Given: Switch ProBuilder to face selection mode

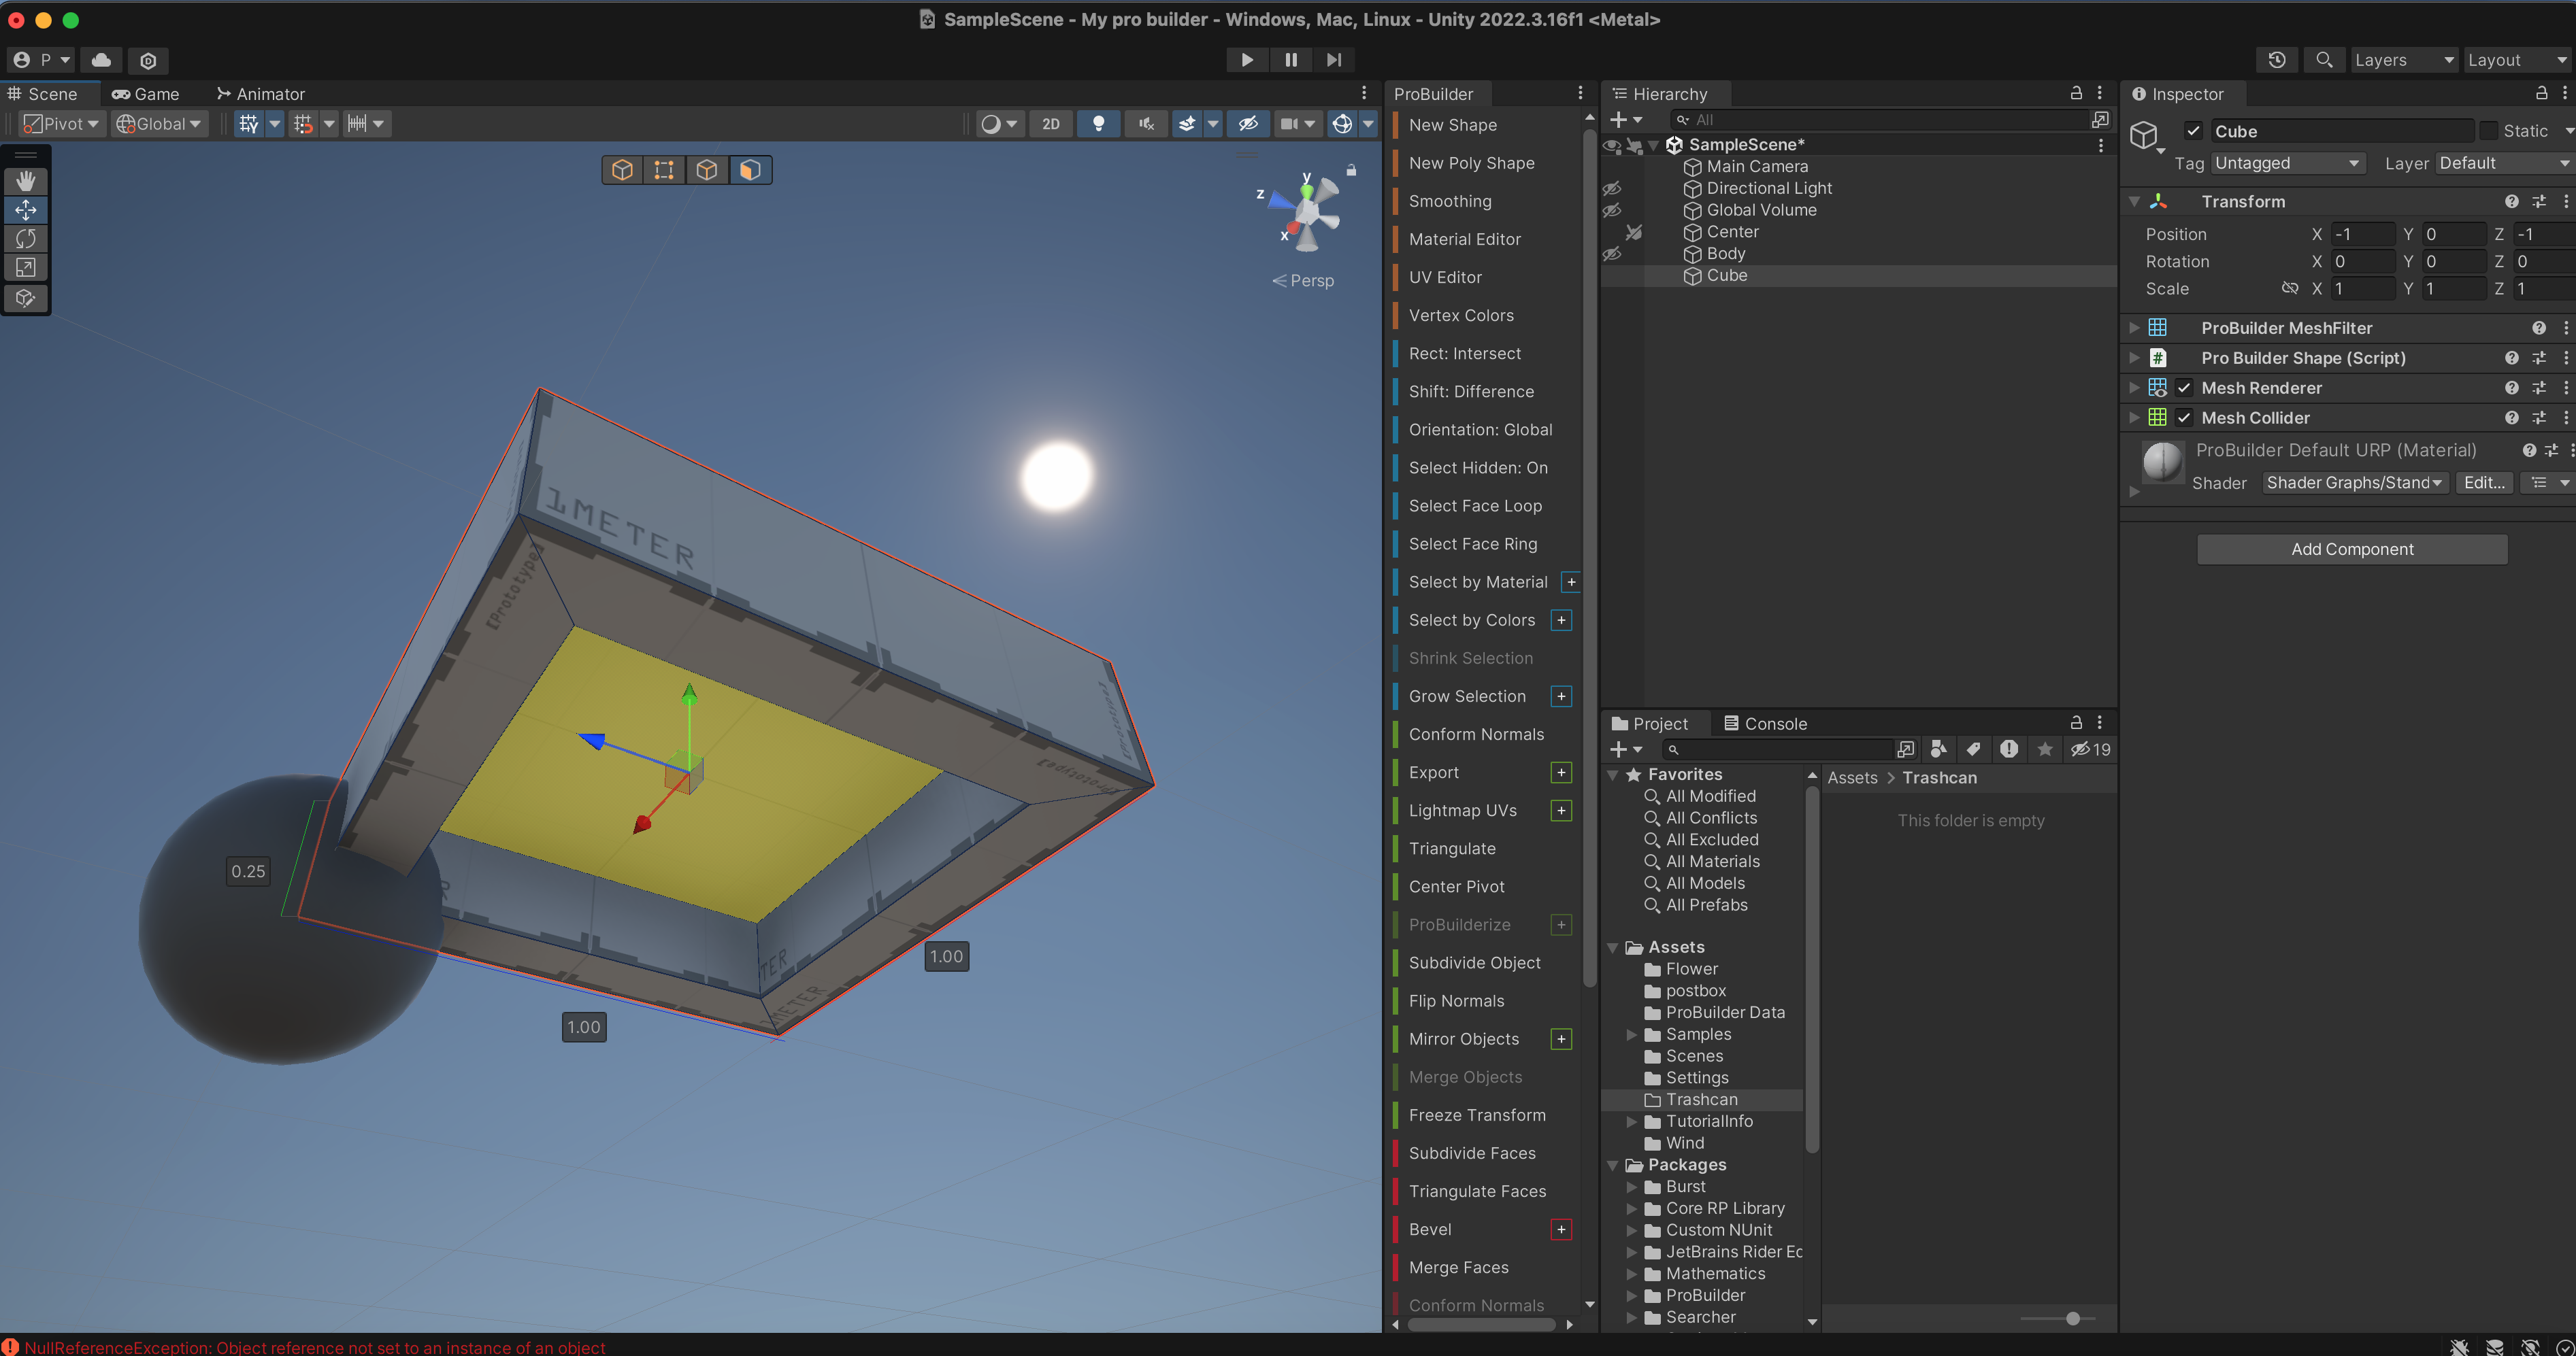Looking at the screenshot, I should pos(750,170).
